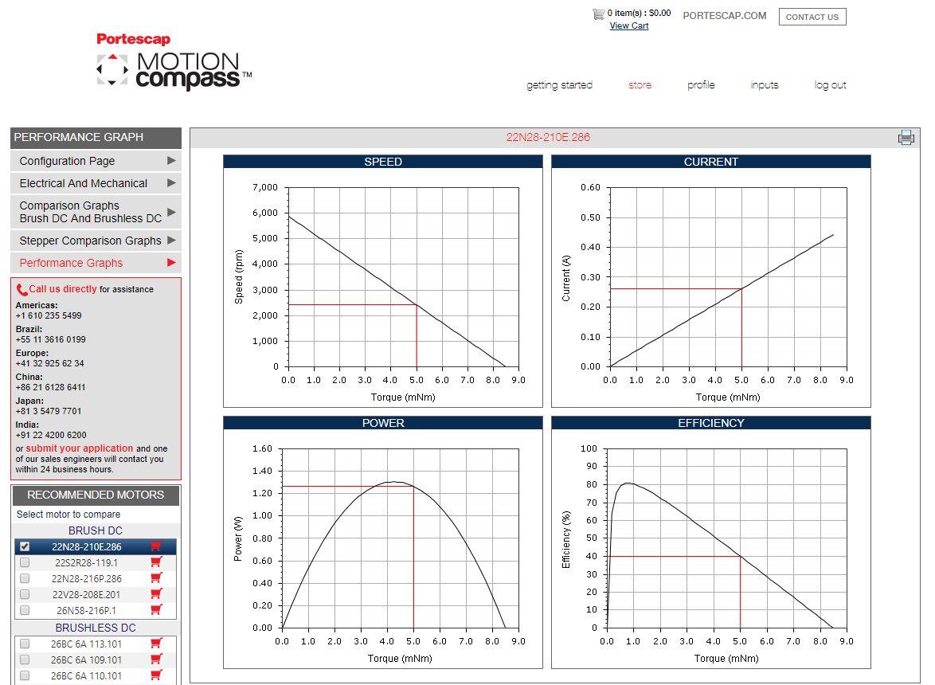Click Call us directly link

coord(63,289)
